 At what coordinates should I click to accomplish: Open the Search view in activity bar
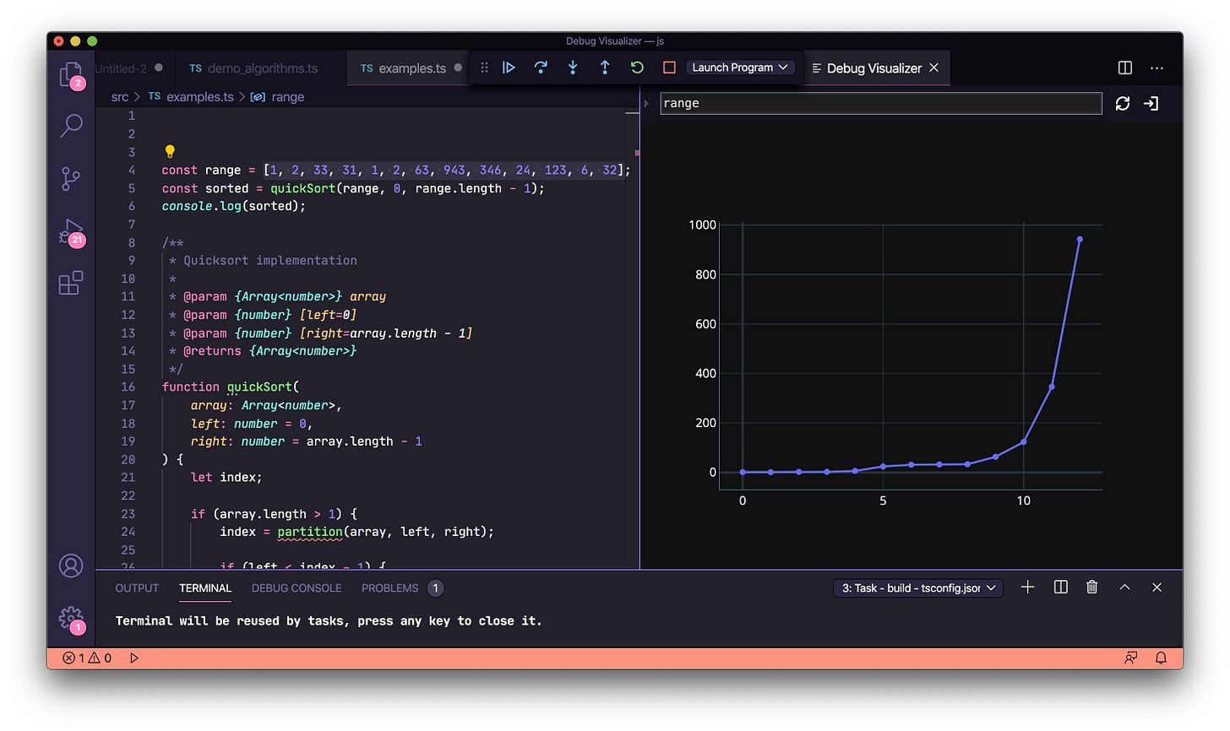71,126
